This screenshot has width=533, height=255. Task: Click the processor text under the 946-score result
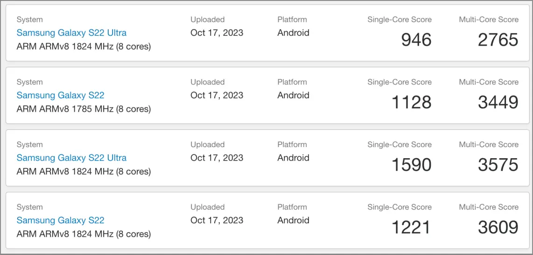tap(84, 47)
